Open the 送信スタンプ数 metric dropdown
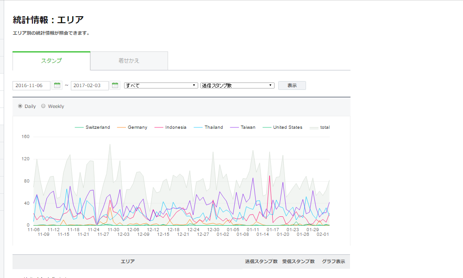The width and height of the screenshot is (463, 278). click(238, 85)
